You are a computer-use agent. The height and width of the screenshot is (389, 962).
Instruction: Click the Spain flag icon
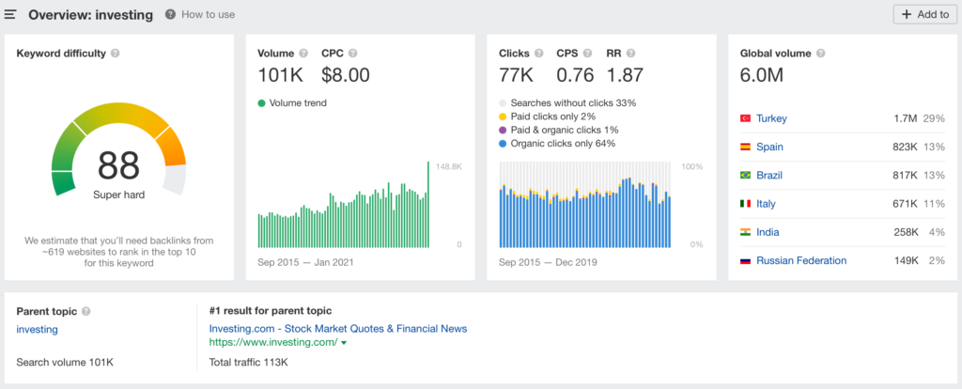click(745, 147)
